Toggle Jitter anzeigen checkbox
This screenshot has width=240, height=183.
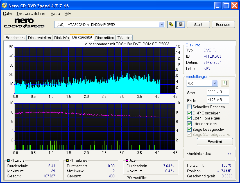189,124
